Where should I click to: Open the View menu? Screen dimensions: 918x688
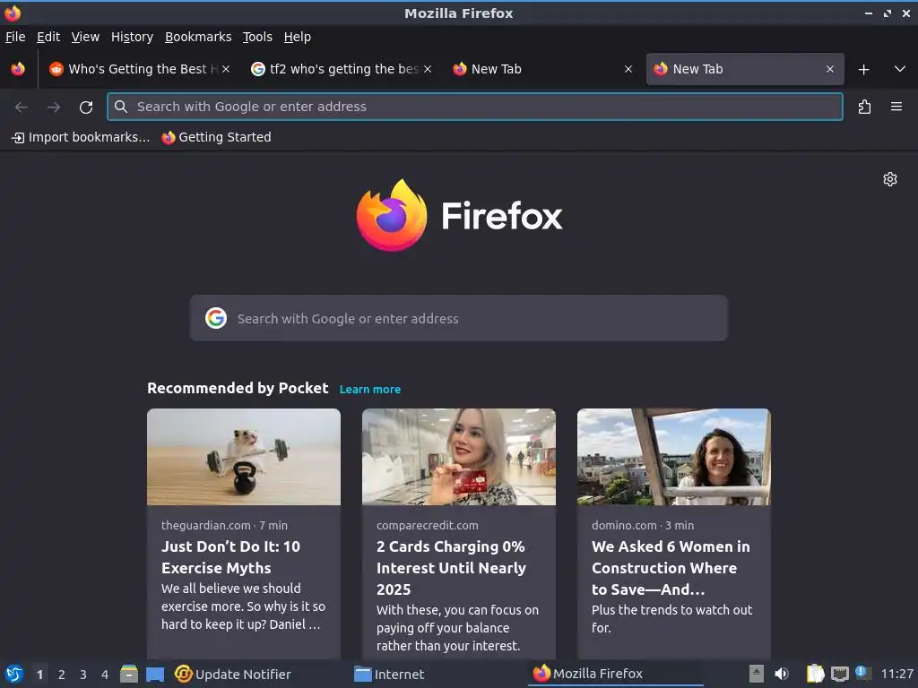[x=85, y=37]
